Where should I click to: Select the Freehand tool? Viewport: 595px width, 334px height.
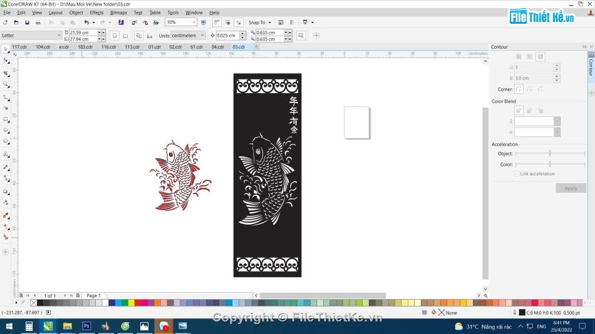pos(6,98)
